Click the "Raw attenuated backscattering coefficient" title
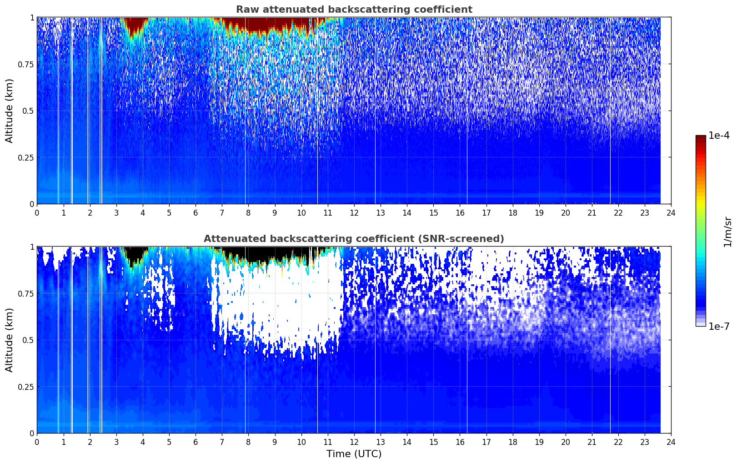The width and height of the screenshot is (737, 464). [354, 10]
